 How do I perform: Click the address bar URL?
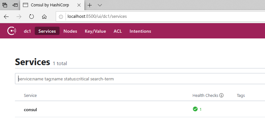[97, 16]
